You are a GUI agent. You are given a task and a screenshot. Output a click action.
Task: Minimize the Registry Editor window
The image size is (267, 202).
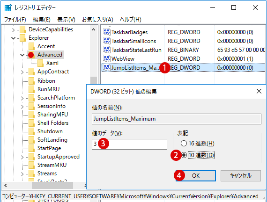coord(213,7)
